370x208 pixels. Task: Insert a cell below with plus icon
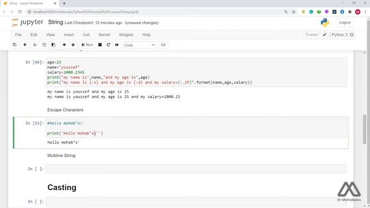tap(25, 45)
